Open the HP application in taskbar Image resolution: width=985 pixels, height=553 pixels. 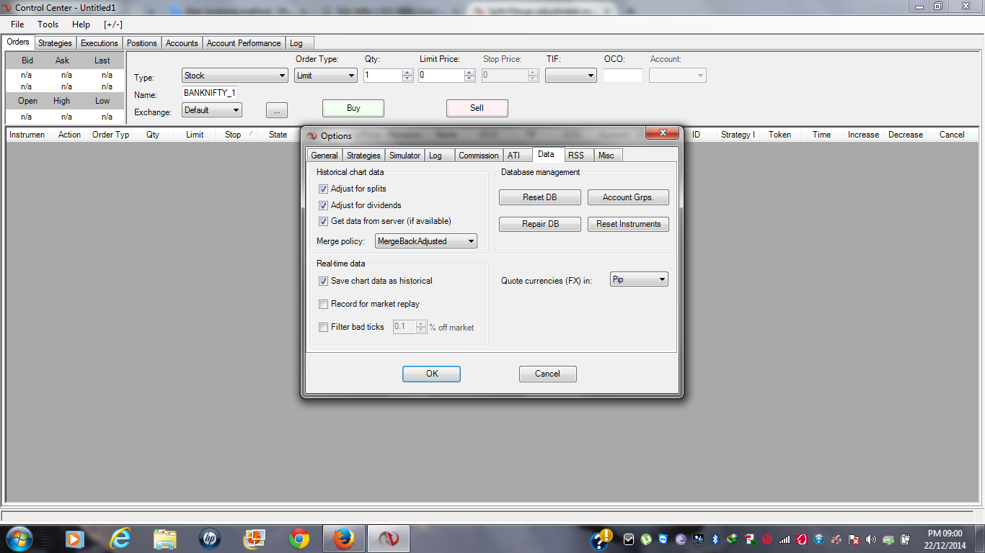tap(209, 539)
